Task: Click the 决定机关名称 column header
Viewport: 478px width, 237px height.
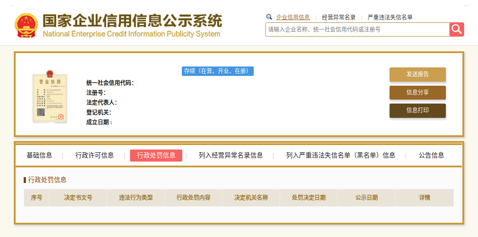Action: click(251, 198)
